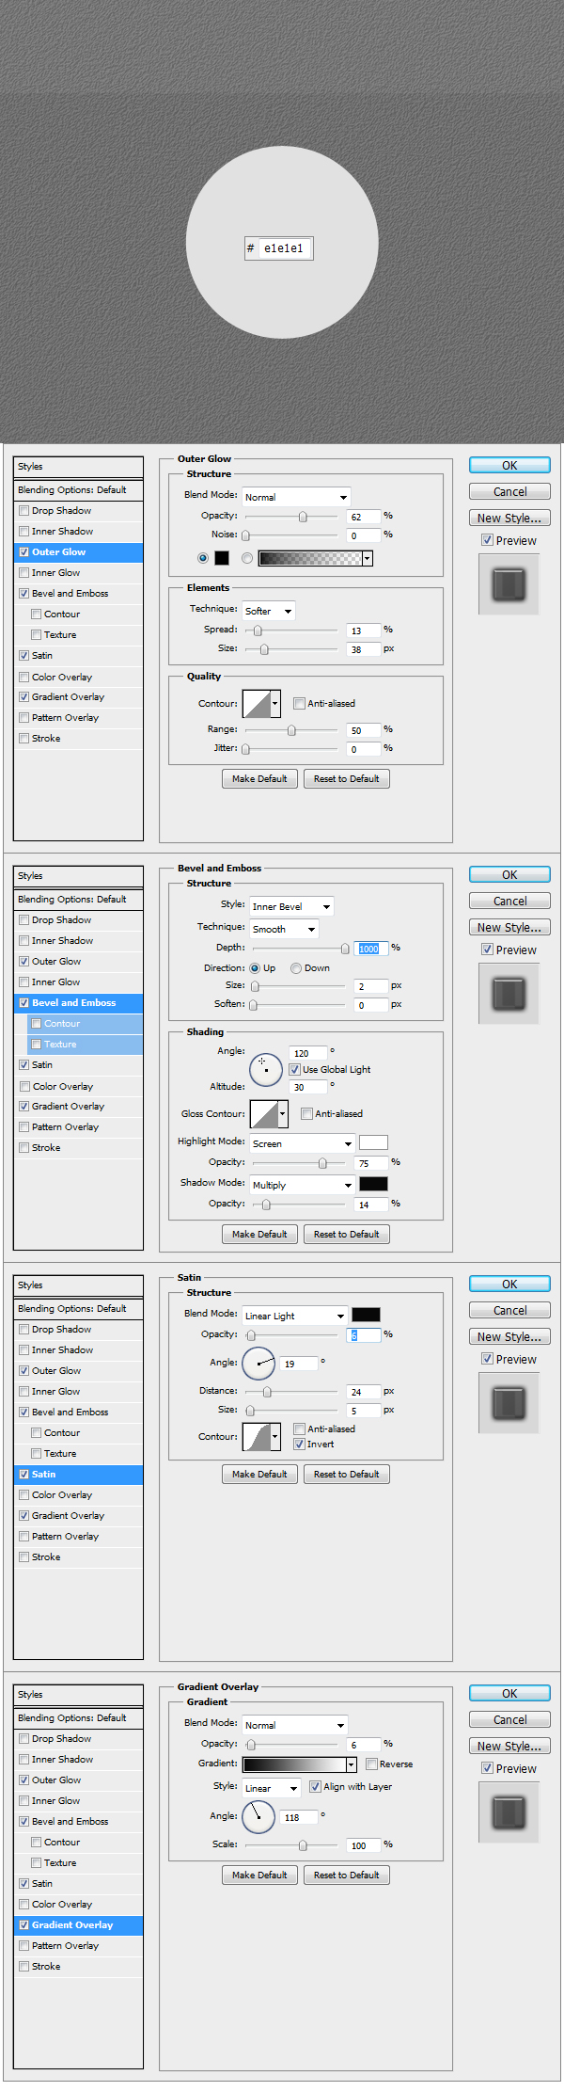Click the Satin contour thumbnail
The image size is (564, 2091).
pyautogui.click(x=257, y=1436)
